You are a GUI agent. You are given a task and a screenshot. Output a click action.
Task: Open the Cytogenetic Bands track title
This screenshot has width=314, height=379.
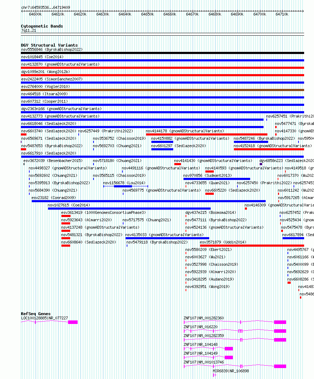(42, 26)
